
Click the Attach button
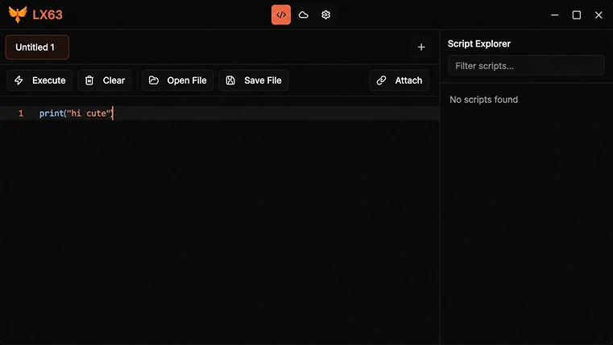tap(400, 80)
